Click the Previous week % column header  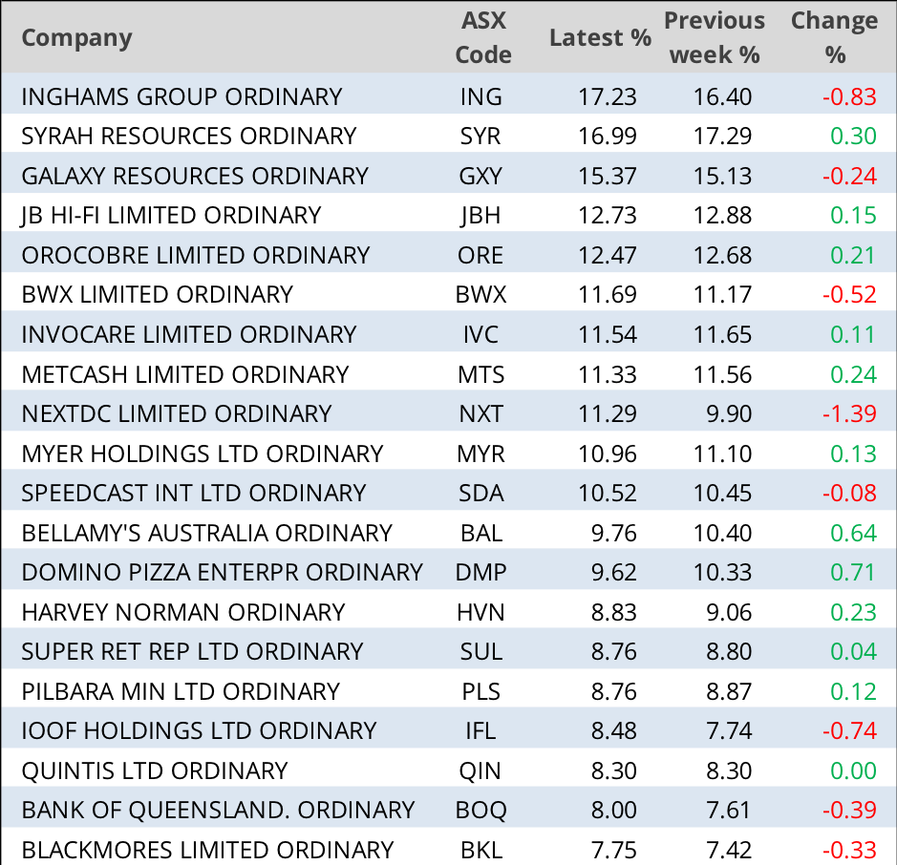[714, 38]
